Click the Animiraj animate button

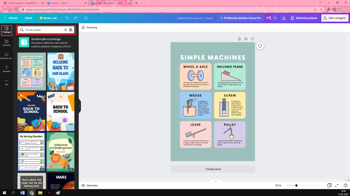pyautogui.click(x=89, y=27)
